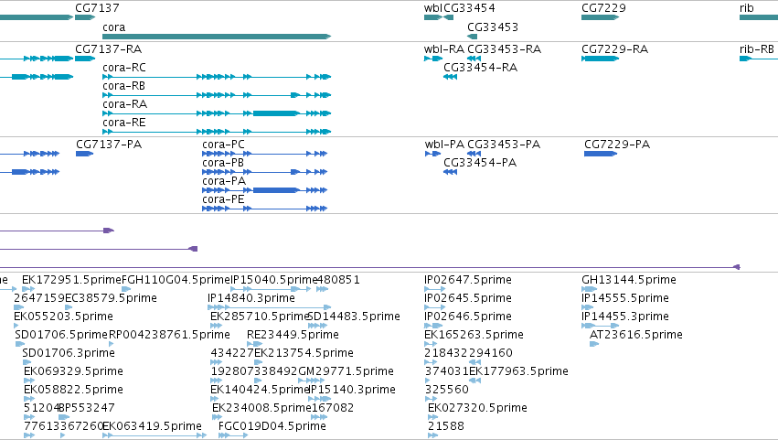Image resolution: width=778 pixels, height=440 pixels.
Task: Select the long cora gene bar
Action: [217, 37]
